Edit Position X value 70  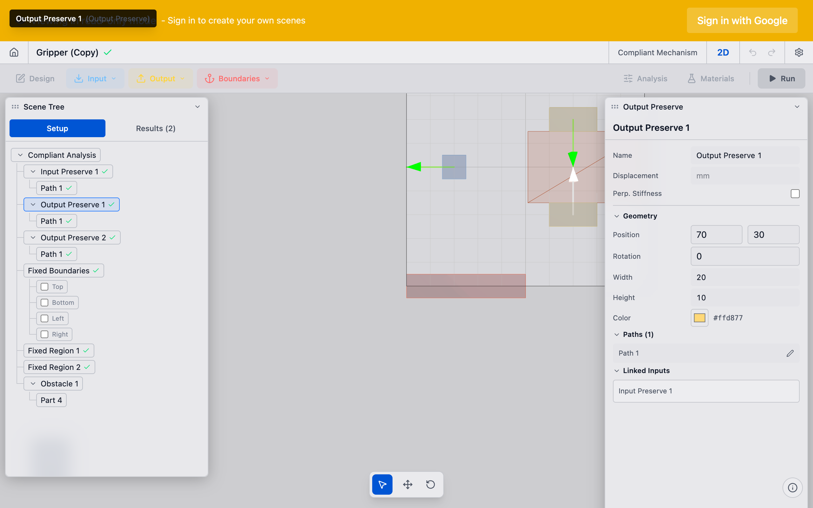(716, 235)
